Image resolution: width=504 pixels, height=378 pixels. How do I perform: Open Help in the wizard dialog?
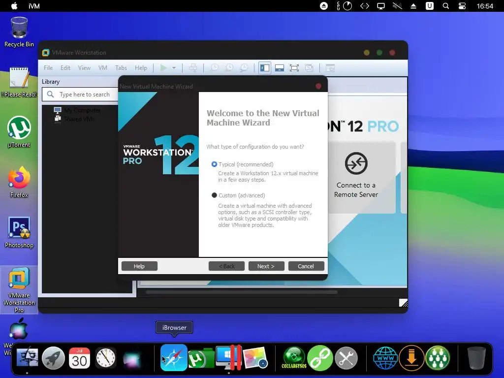(139, 266)
